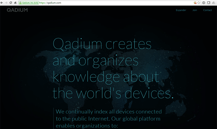Go to the Contact page
This screenshot has height=129, width=217.
[x=208, y=10]
